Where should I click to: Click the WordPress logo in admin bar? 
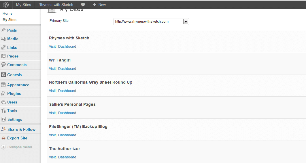6,5
